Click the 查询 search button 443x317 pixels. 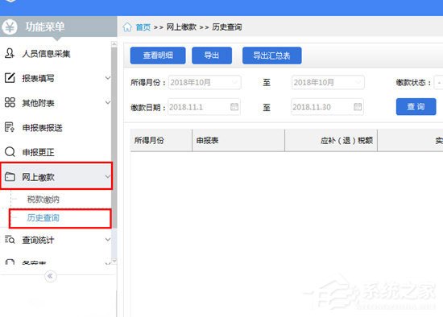click(416, 106)
